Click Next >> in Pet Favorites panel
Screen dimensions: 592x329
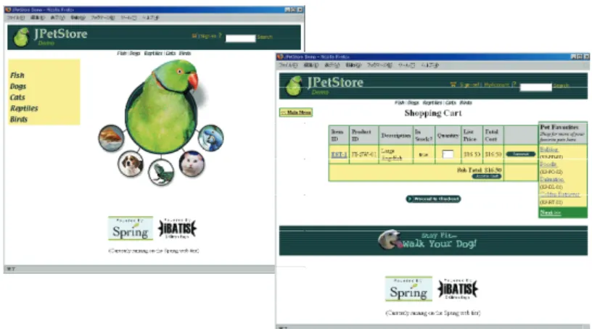(550, 213)
